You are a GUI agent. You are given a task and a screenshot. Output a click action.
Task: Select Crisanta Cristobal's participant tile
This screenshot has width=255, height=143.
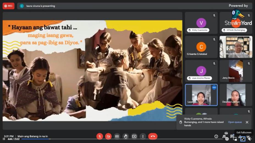click(x=201, y=47)
